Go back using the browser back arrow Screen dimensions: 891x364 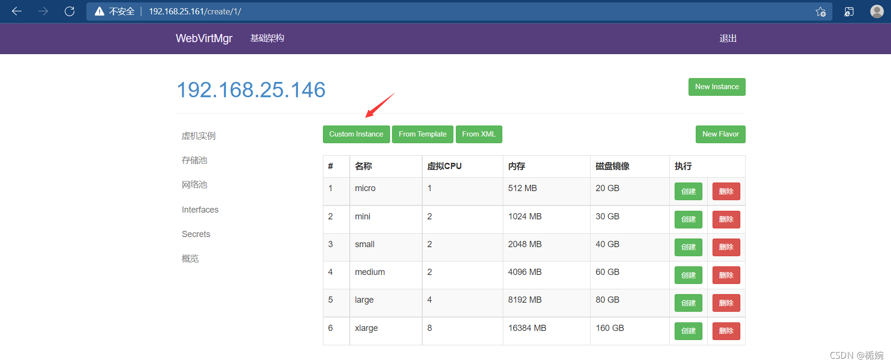(17, 11)
